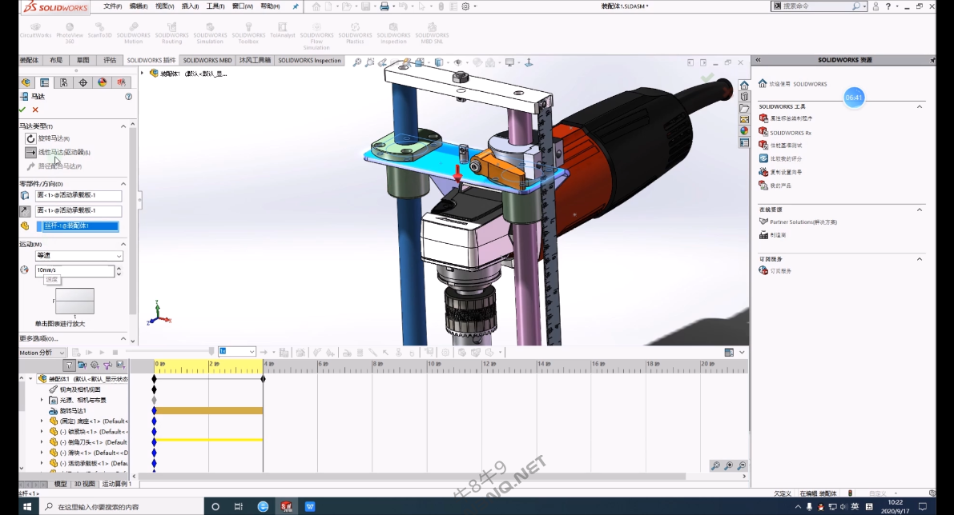The width and height of the screenshot is (954, 515).
Task: Click the timeline filter funnel icon
Action: tap(69, 365)
